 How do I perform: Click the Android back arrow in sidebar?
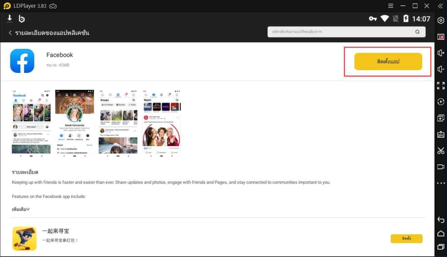coord(441,219)
